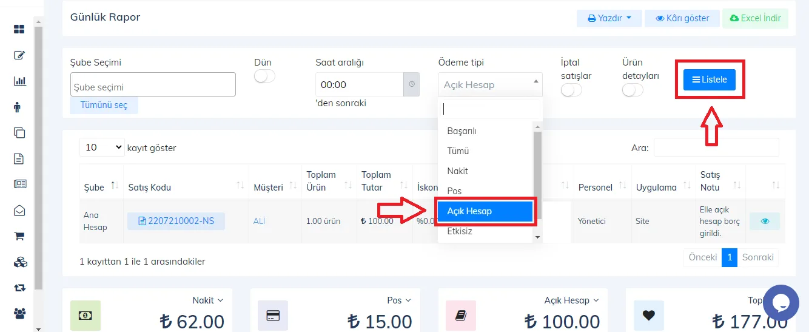
Task: Click the person figure sidebar icon
Action: pyautogui.click(x=17, y=107)
